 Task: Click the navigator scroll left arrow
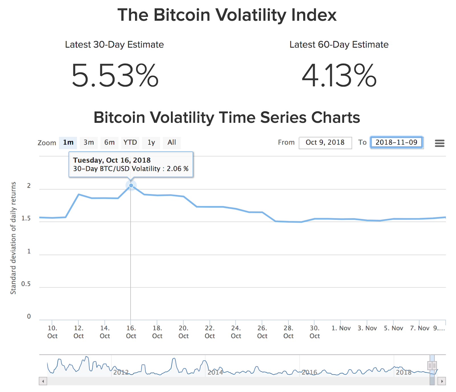point(43,381)
